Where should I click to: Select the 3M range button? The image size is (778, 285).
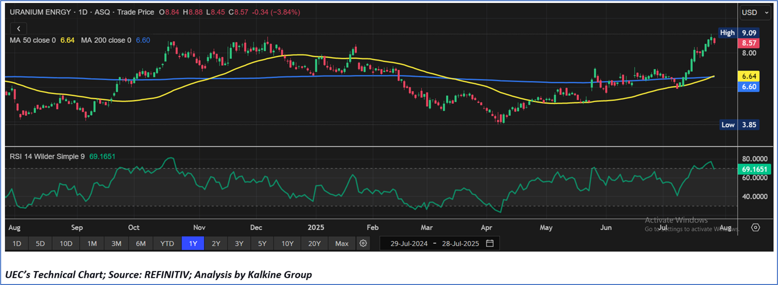116,243
